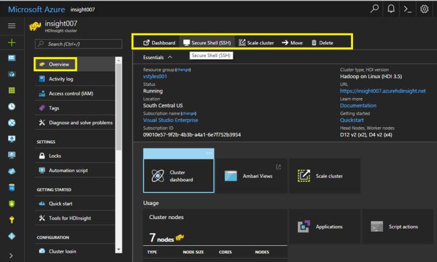Click CORES column header
Viewport: 437px width, 262px height.
(225, 252)
